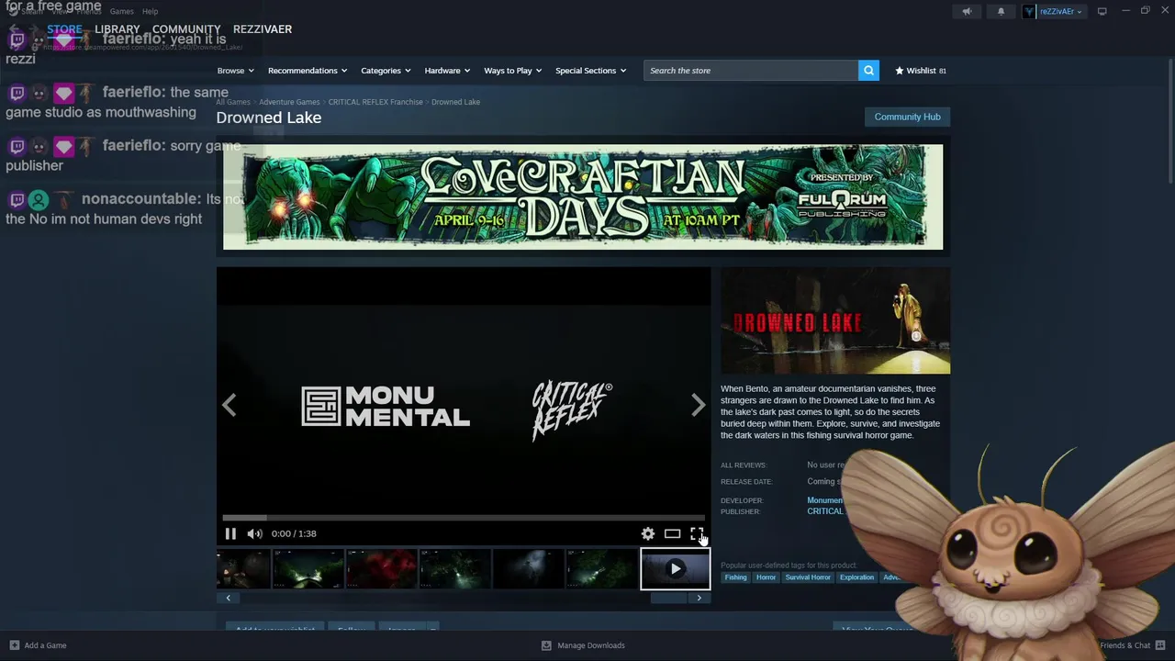Switch to the COMMUNITY tab
Image resolution: width=1175 pixels, height=661 pixels.
coord(186,29)
